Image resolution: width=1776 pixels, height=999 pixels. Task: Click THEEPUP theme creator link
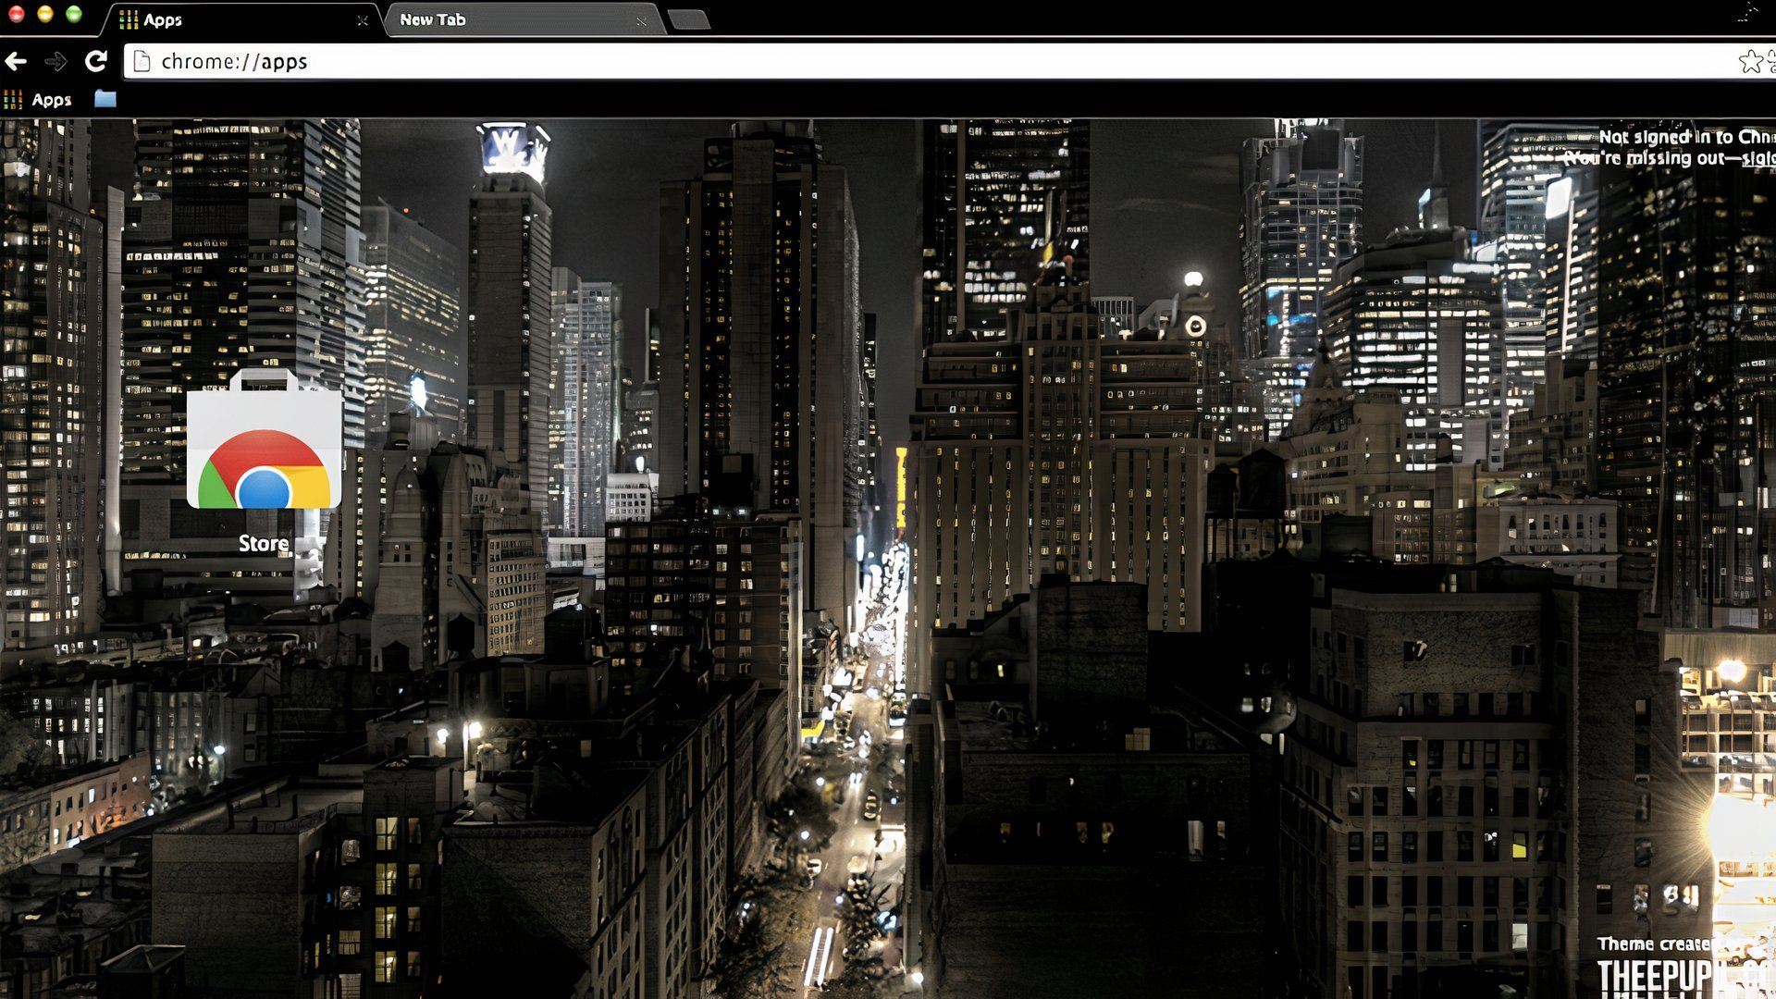[x=1671, y=976]
